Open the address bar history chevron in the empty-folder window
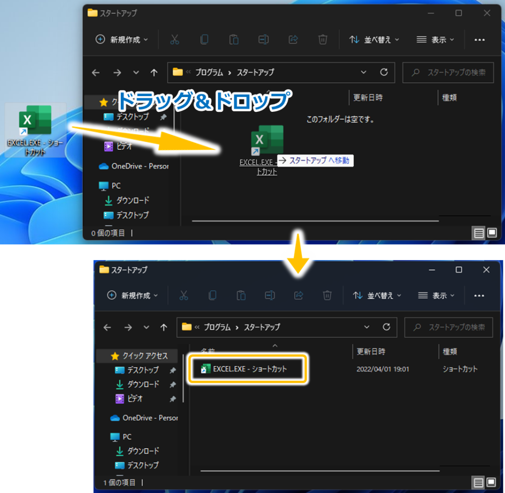Image resolution: width=505 pixels, height=493 pixels. 364,72
